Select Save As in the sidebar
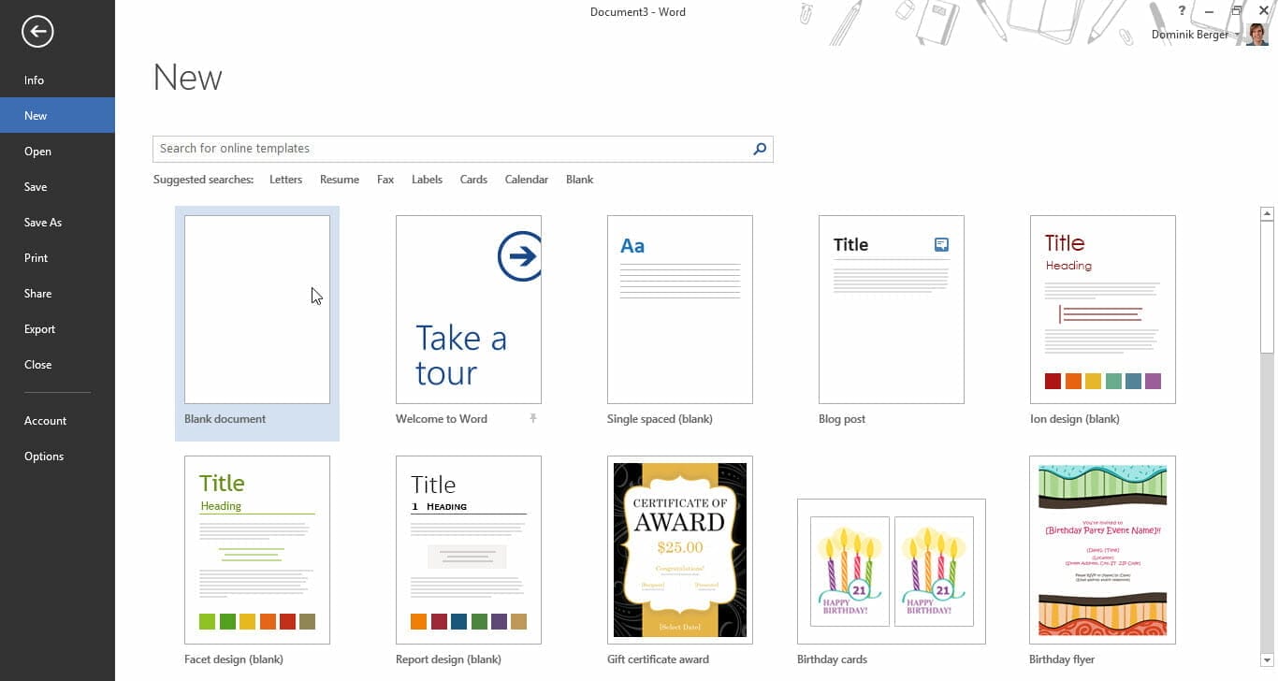This screenshot has width=1278, height=681. point(43,223)
